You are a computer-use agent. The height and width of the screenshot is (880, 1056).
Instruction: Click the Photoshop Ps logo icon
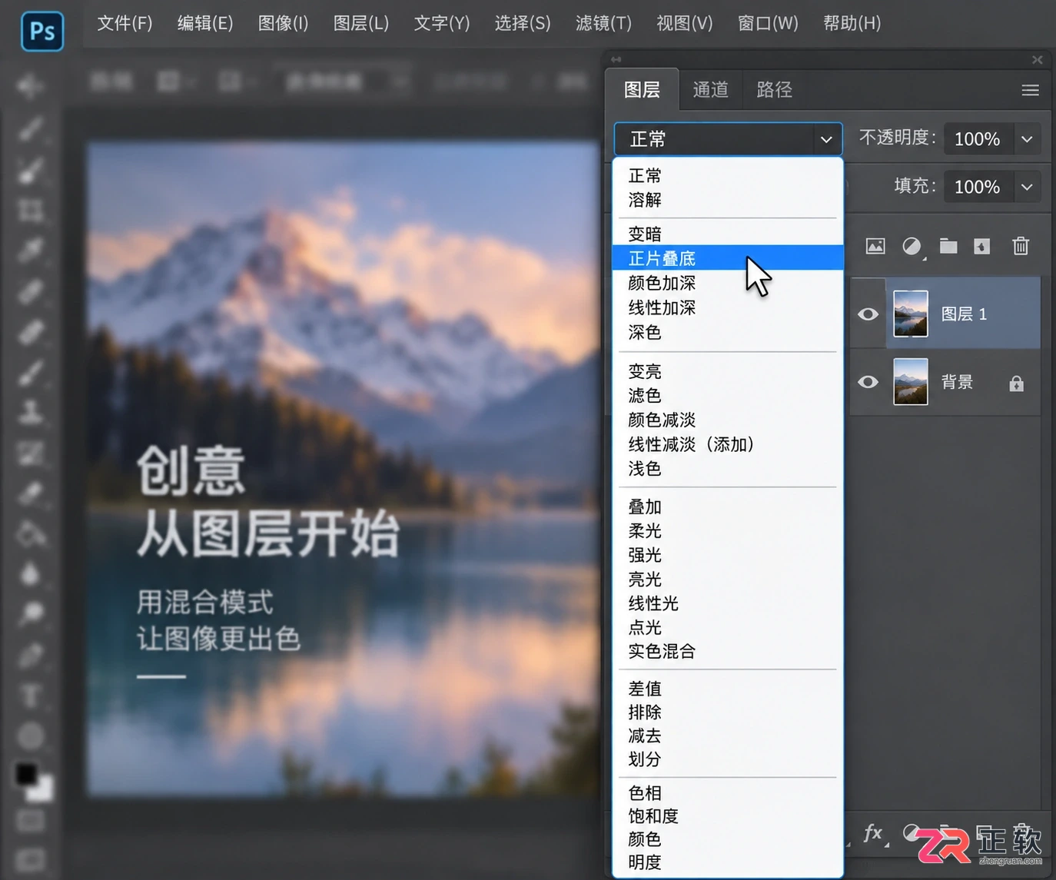(x=42, y=32)
